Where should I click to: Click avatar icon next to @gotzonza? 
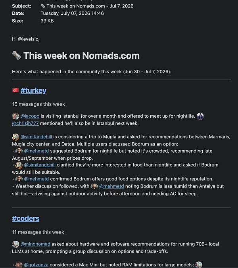pos(19,265)
